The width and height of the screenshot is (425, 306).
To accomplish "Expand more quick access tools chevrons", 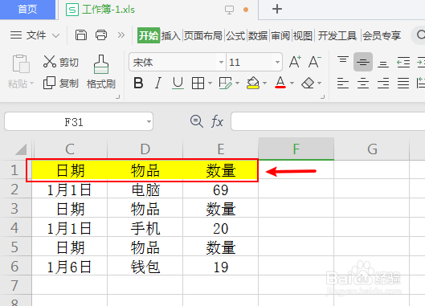I will 121,35.
